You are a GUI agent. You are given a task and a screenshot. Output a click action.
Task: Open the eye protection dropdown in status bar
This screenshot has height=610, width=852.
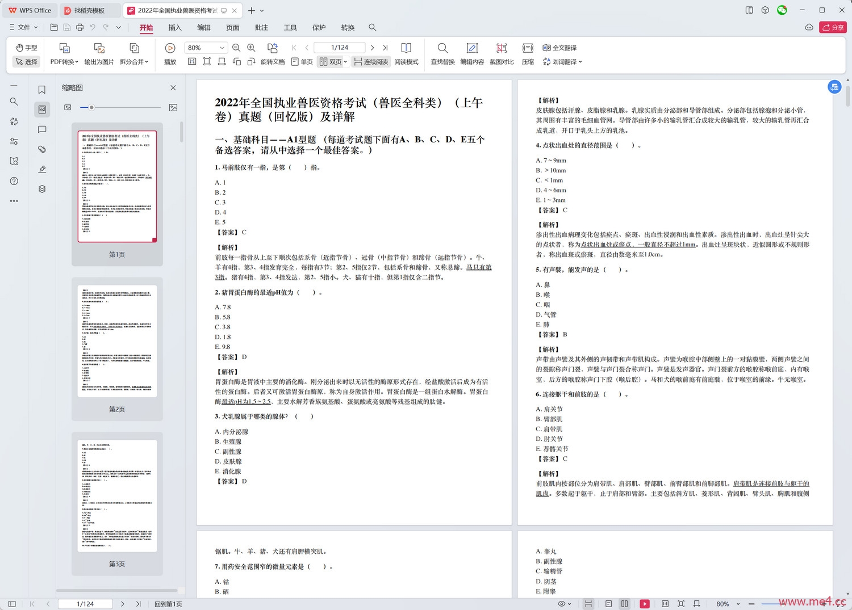point(565,604)
